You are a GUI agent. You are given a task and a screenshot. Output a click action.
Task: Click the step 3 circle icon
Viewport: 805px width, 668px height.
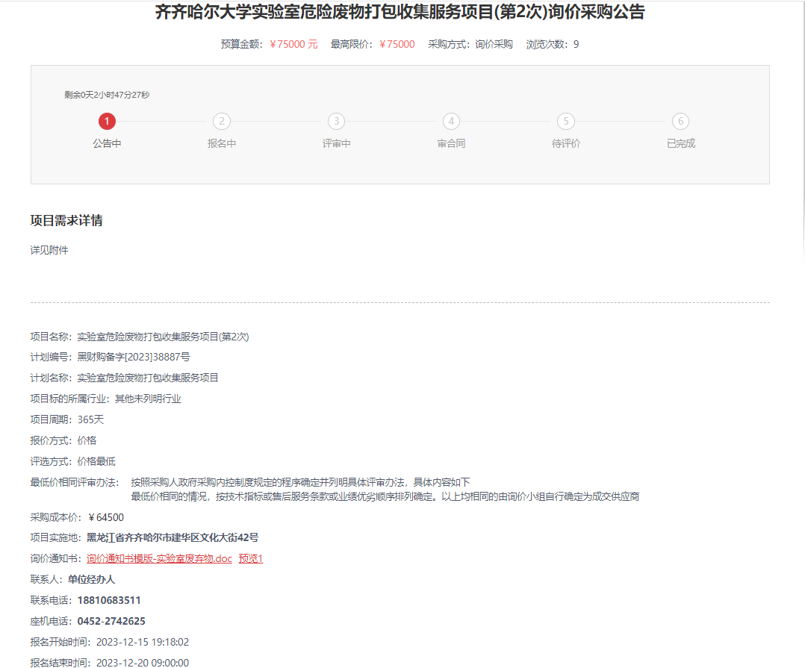(336, 122)
